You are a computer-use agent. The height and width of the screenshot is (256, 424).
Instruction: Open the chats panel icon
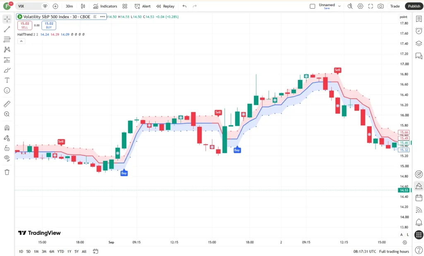coord(419,56)
